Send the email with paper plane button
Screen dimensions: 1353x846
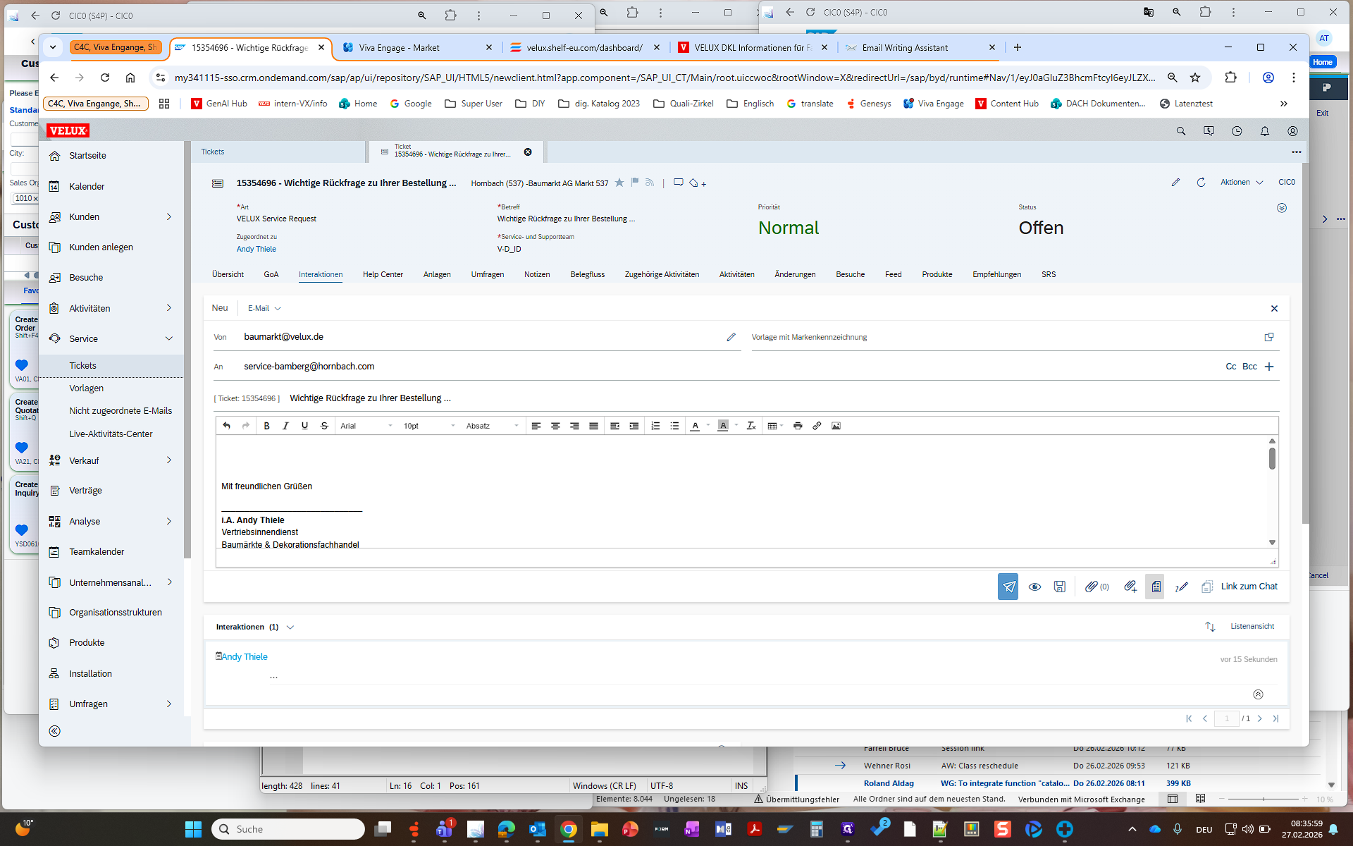point(1008,587)
